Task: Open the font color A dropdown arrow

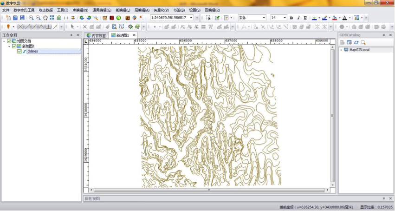Action: tap(350, 18)
